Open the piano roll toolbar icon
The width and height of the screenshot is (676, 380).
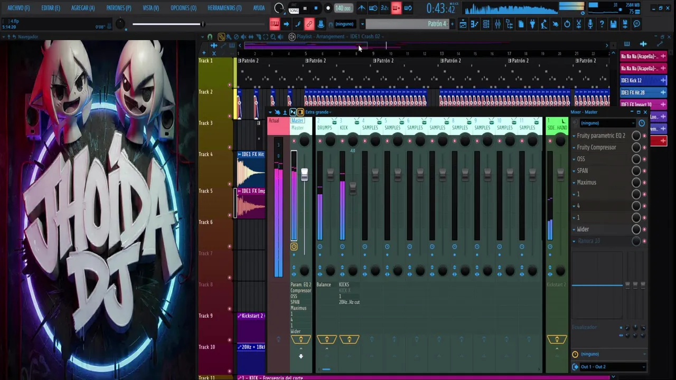click(x=474, y=24)
